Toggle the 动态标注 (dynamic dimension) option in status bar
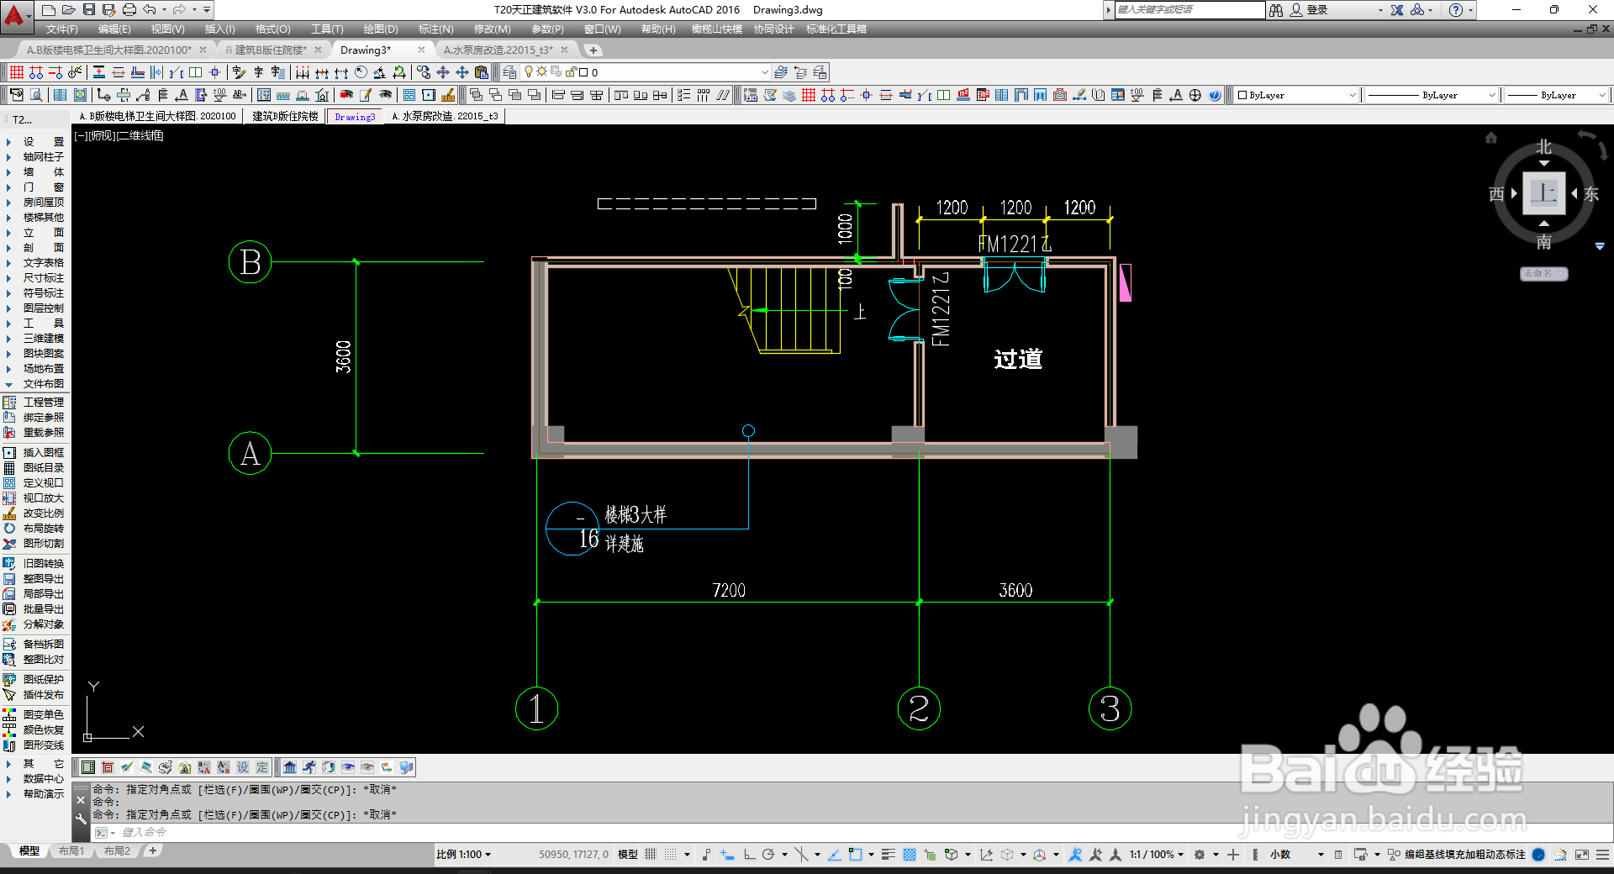Image resolution: width=1614 pixels, height=874 pixels. point(1505,855)
